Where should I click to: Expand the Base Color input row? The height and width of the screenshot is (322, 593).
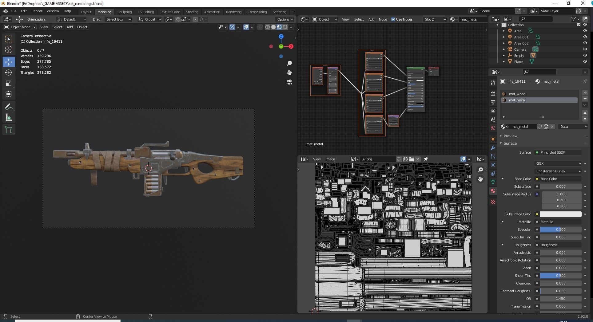(503, 179)
